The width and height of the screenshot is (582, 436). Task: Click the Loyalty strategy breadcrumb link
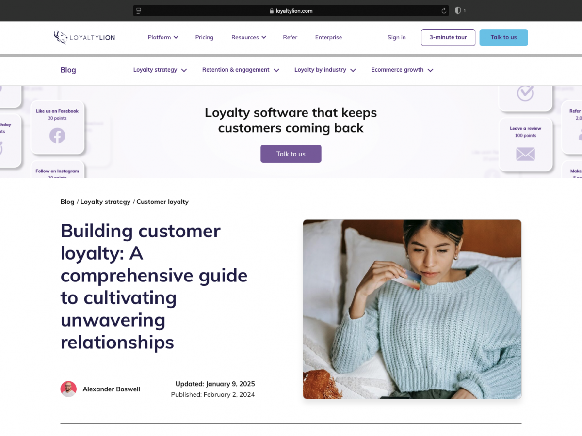[105, 202]
